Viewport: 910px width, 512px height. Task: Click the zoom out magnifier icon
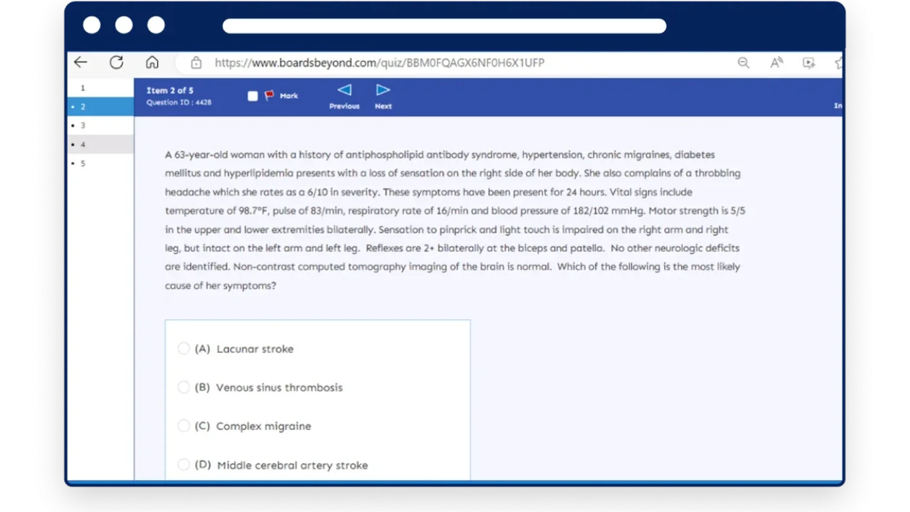(743, 62)
